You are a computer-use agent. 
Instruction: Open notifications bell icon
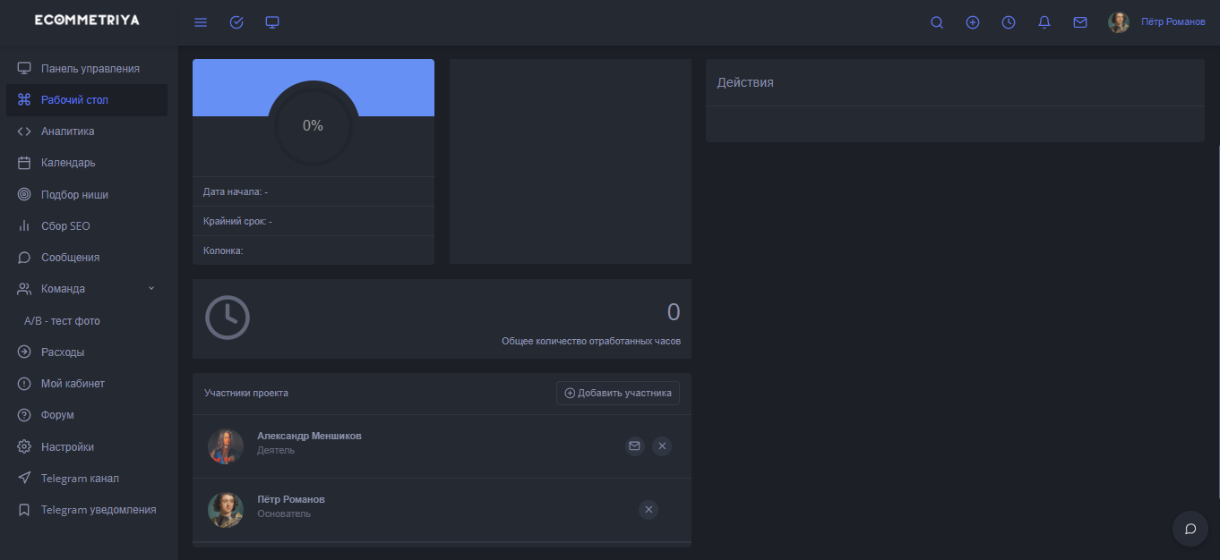1044,22
